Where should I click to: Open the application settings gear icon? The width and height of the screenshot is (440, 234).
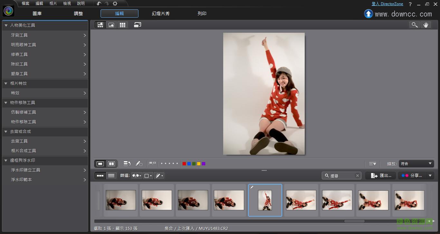[115, 4]
